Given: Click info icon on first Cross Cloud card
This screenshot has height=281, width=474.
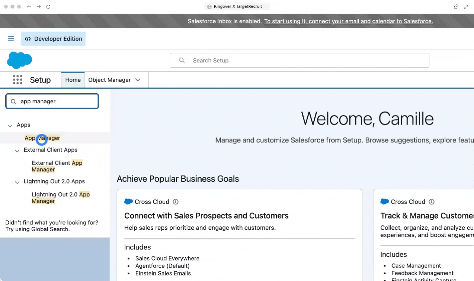Looking at the screenshot, I should point(176,202).
